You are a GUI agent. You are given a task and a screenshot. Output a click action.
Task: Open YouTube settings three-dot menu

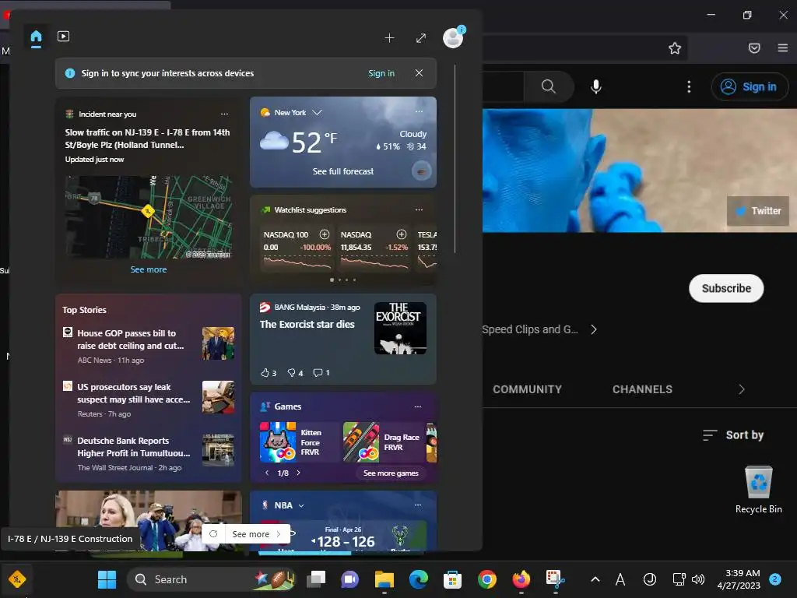[x=689, y=87]
